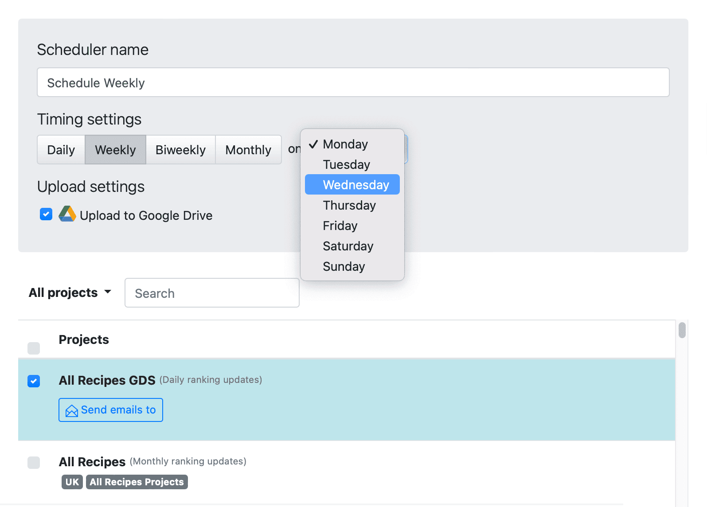Click the projects Search field
The height and width of the screenshot is (507, 707).
pos(212,293)
